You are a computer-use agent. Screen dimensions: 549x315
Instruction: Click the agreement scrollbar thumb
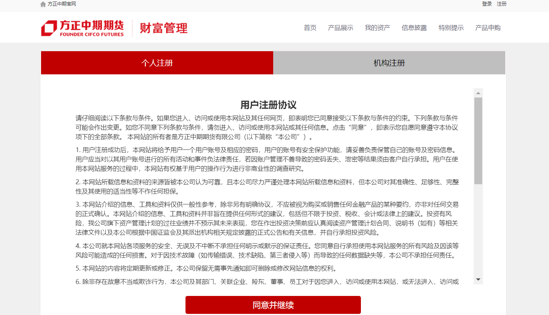(478, 140)
